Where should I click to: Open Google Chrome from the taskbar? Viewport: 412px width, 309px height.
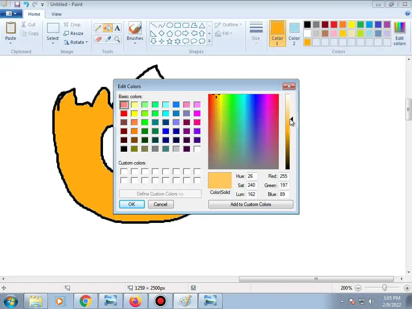pyautogui.click(x=85, y=301)
